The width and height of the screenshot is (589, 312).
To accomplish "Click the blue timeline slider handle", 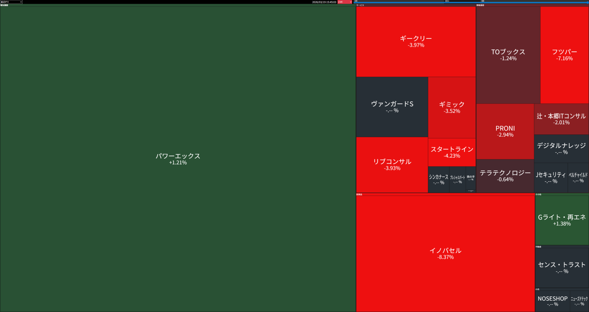I will click(x=587, y=2).
